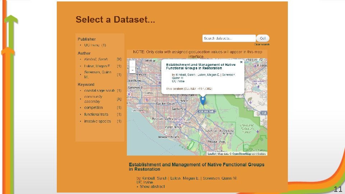Click the Go! search button

pos(263,38)
